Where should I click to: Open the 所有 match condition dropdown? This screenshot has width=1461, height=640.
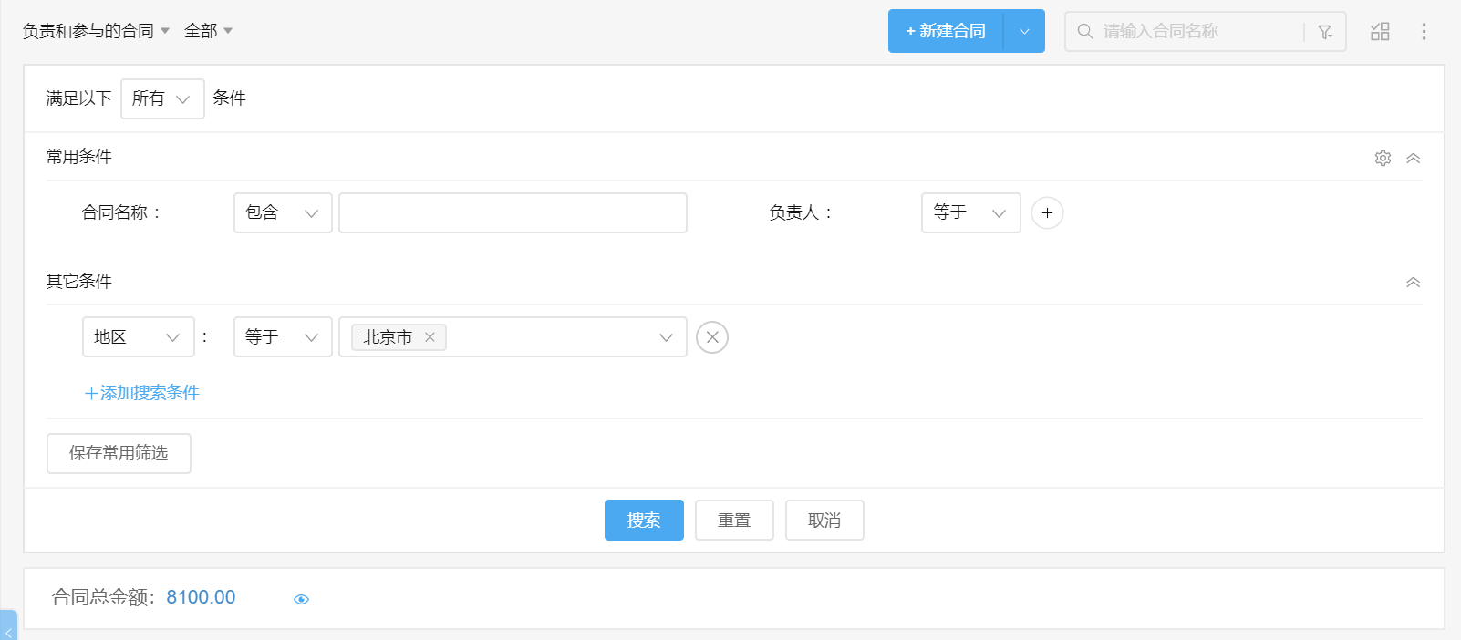point(162,98)
